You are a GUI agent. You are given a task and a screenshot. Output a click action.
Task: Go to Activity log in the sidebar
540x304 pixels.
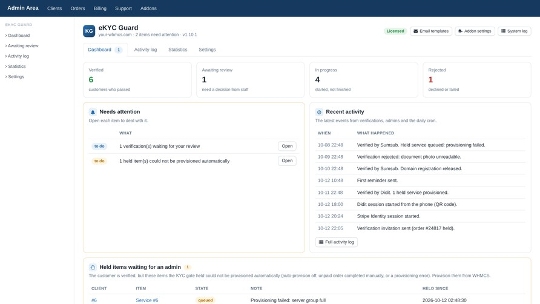[17, 56]
